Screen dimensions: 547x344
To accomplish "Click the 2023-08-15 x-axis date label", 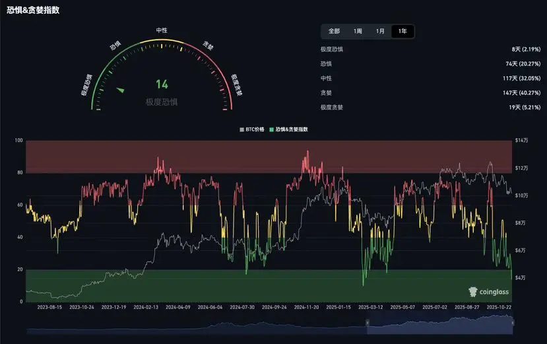I will [x=49, y=307].
